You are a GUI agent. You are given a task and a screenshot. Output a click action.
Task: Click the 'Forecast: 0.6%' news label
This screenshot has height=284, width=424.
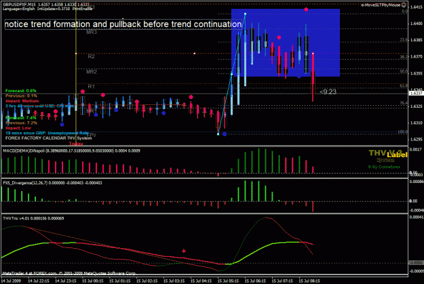pos(21,91)
